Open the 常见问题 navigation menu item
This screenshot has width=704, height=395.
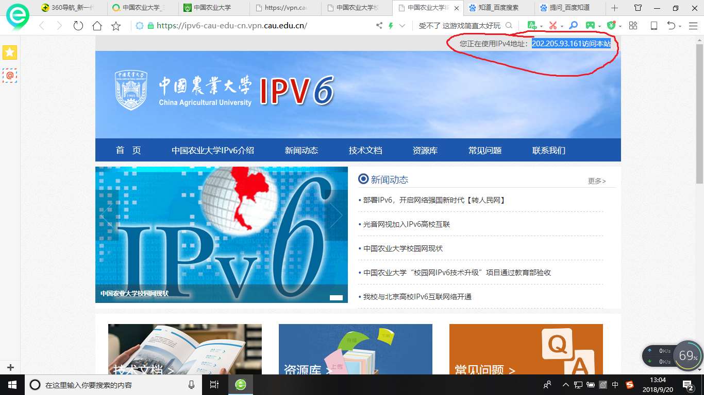(x=485, y=150)
